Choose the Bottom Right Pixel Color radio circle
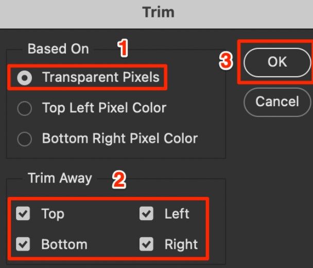313x268 pixels. (x=25, y=139)
